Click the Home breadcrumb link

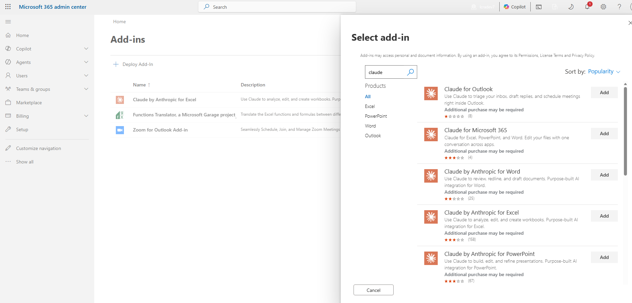(120, 22)
